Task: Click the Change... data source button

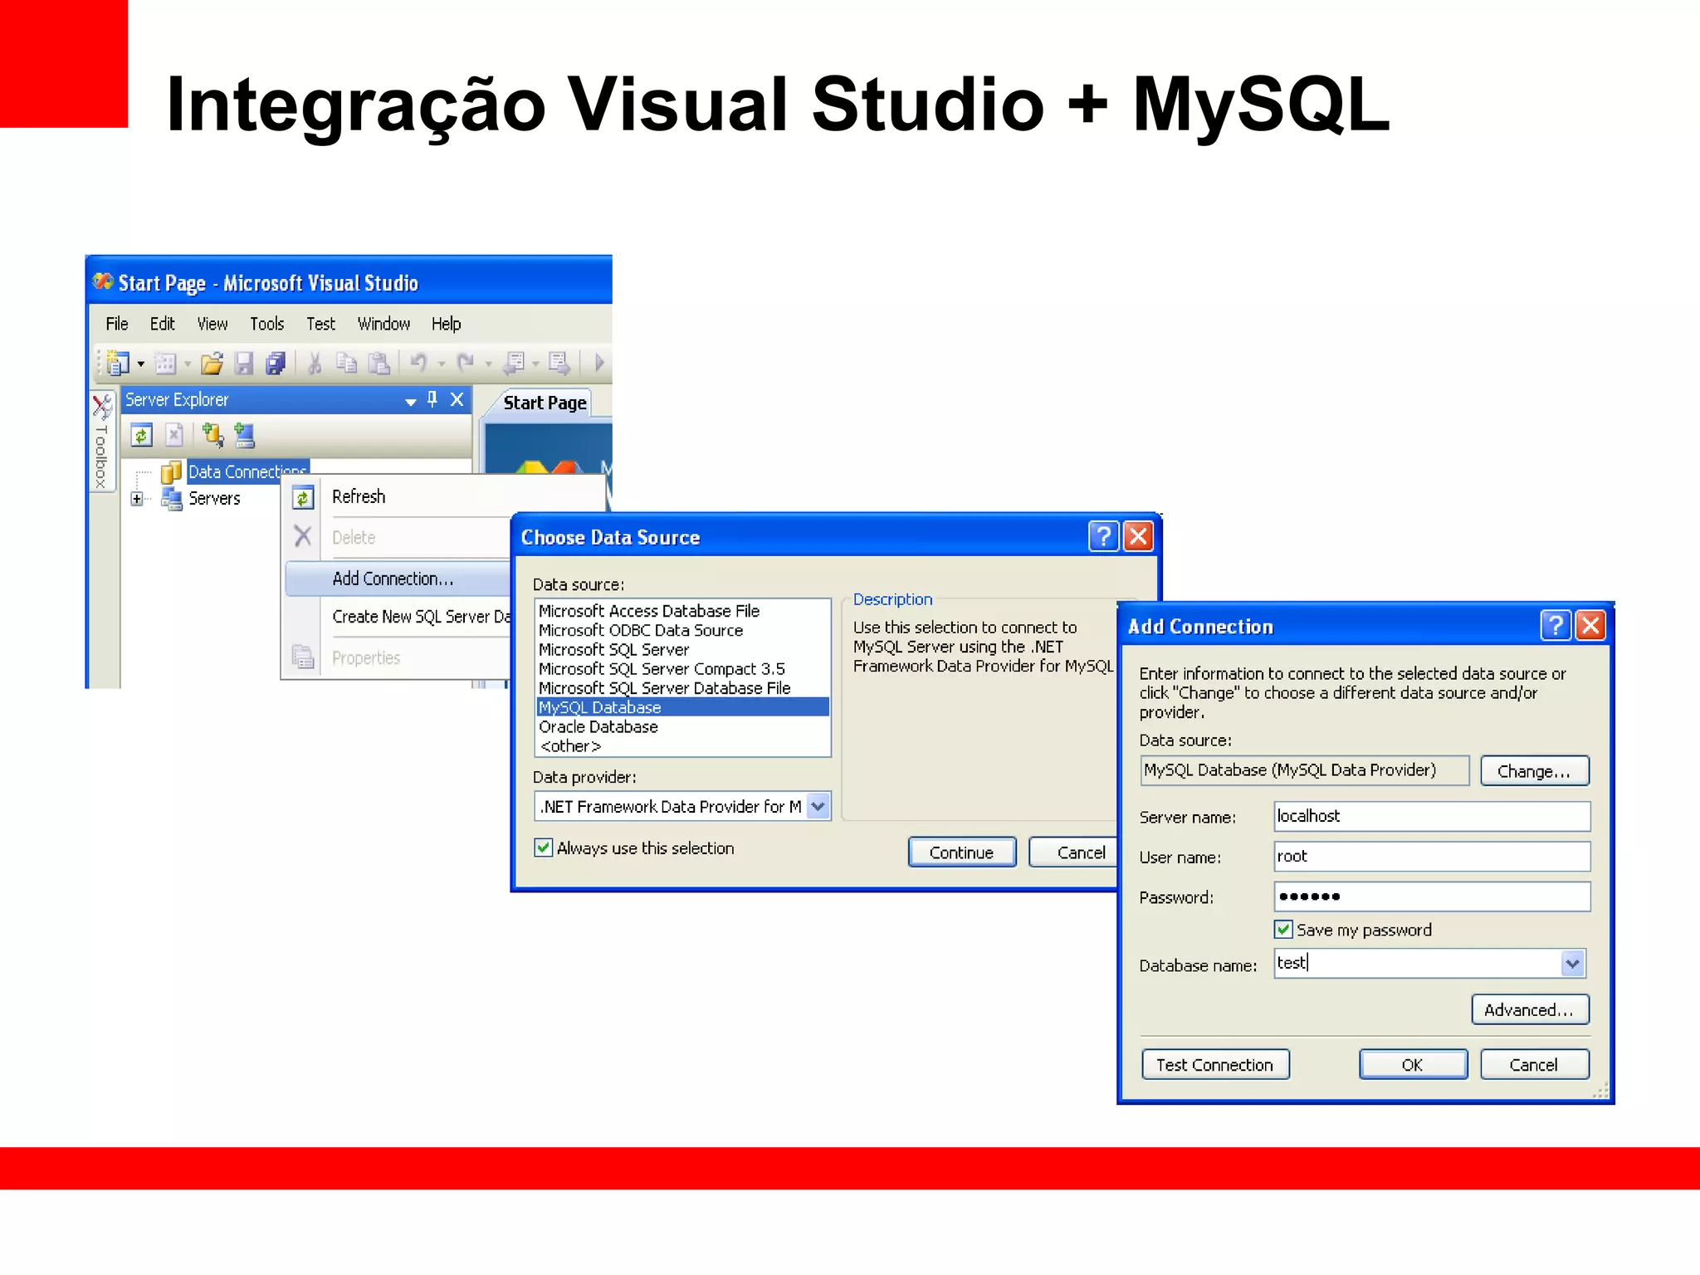Action: click(1534, 771)
